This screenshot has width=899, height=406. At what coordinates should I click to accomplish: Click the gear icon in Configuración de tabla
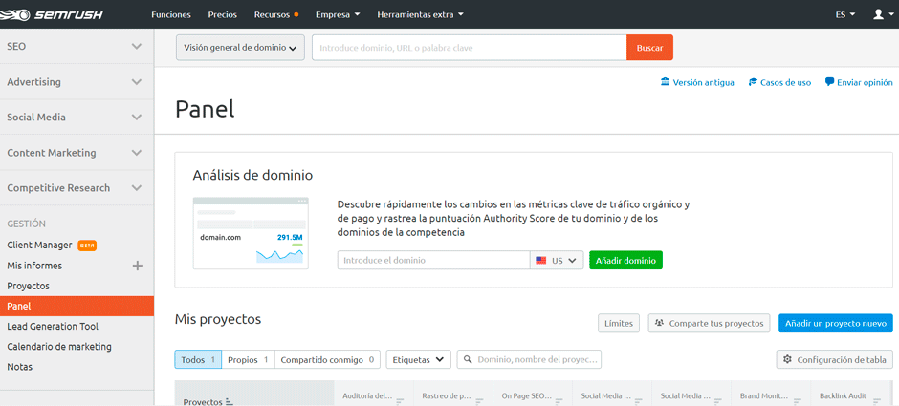pyautogui.click(x=787, y=359)
